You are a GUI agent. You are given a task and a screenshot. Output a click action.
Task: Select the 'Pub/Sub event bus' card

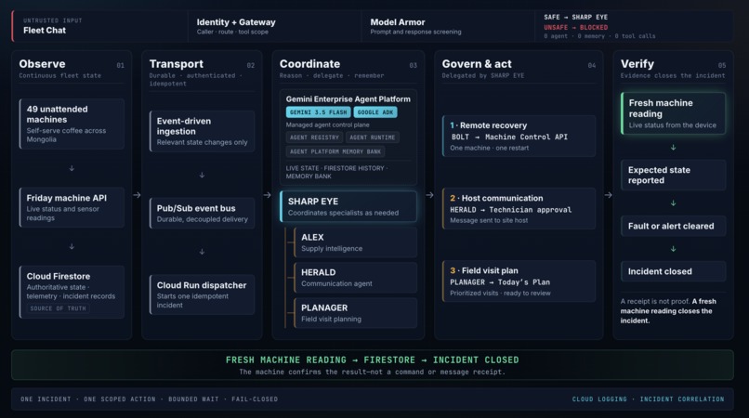[202, 213]
